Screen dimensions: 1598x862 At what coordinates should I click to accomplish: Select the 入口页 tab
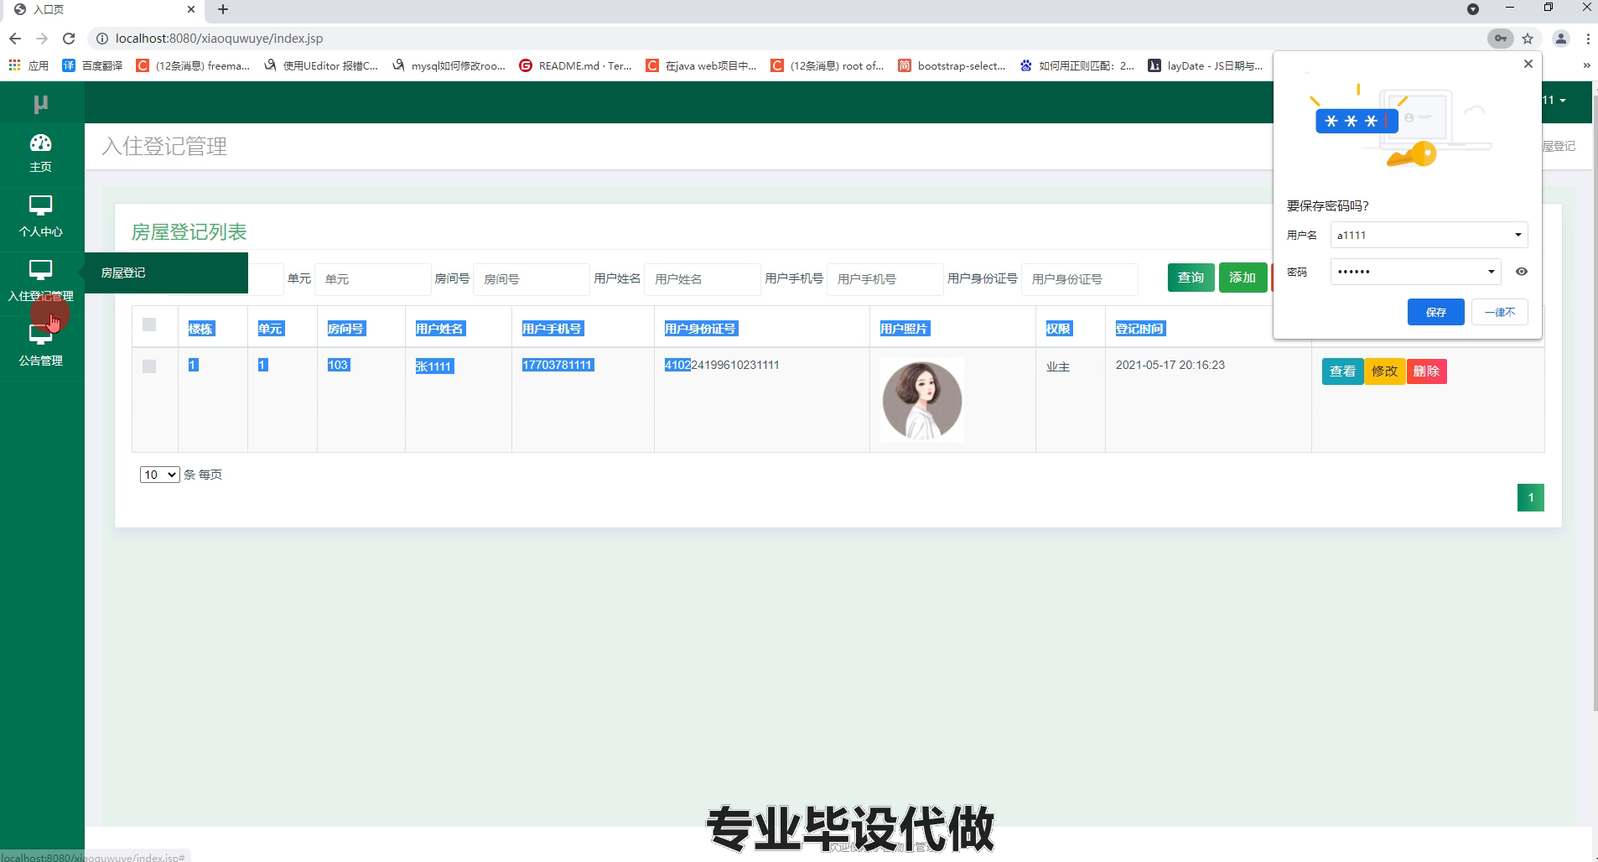click(x=105, y=9)
